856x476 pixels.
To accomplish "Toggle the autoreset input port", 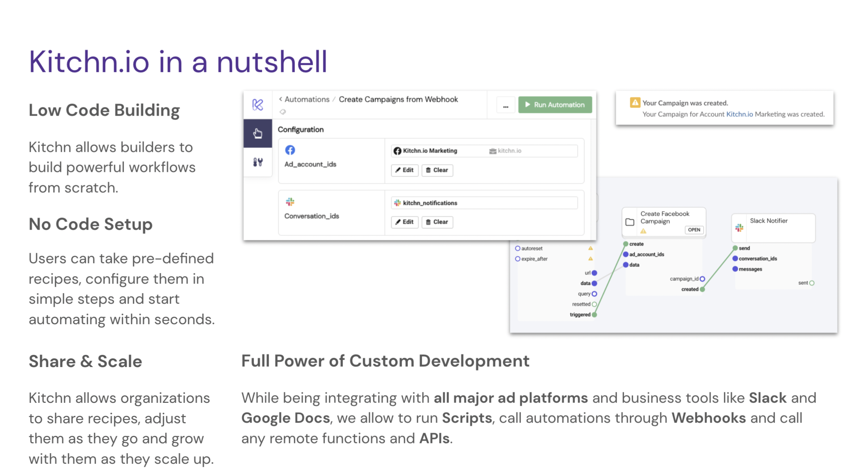I will click(x=518, y=248).
